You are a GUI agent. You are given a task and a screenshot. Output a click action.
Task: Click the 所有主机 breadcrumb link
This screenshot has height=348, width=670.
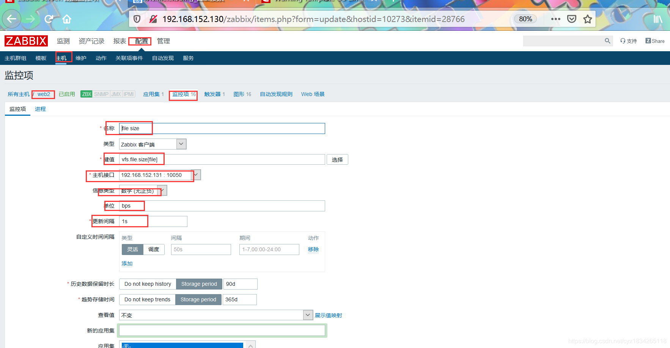click(19, 94)
